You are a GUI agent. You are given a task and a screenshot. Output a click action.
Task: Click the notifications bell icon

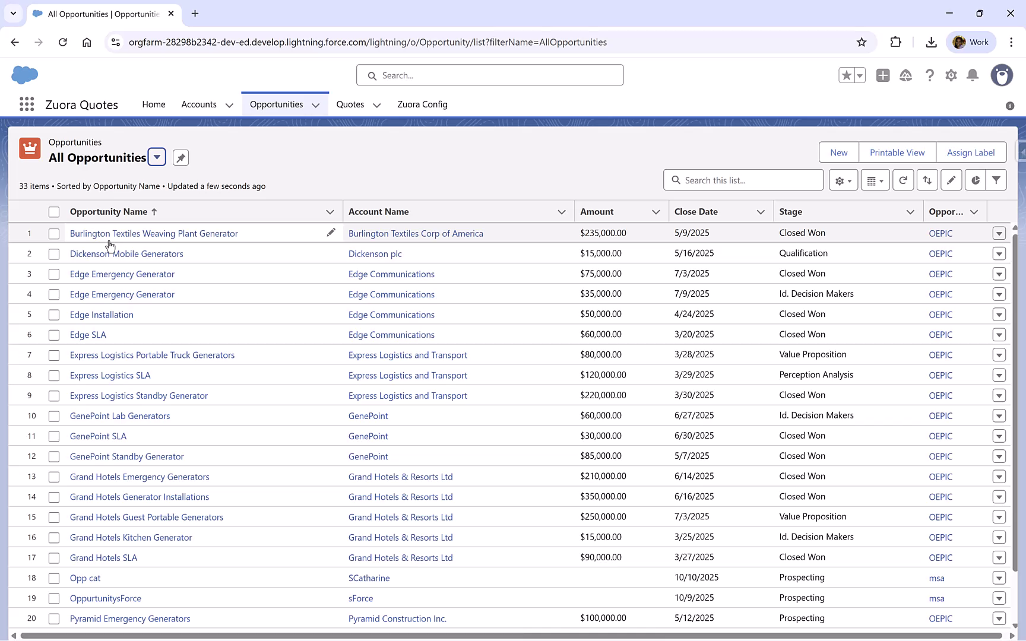(973, 75)
